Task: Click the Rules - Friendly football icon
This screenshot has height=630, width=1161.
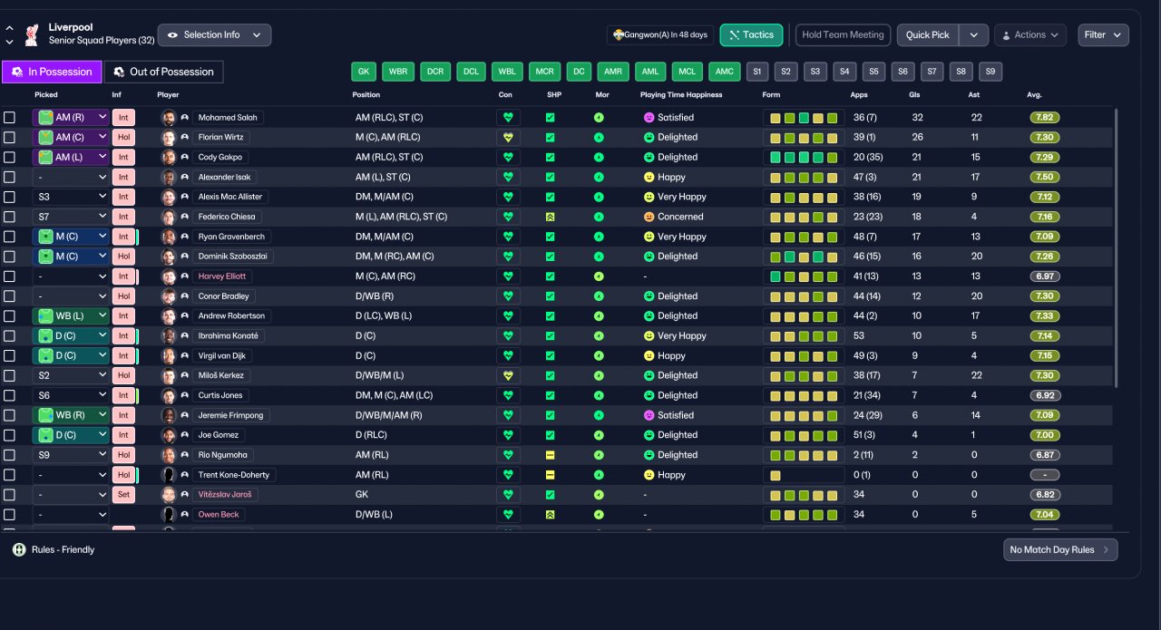Action: [x=19, y=549]
